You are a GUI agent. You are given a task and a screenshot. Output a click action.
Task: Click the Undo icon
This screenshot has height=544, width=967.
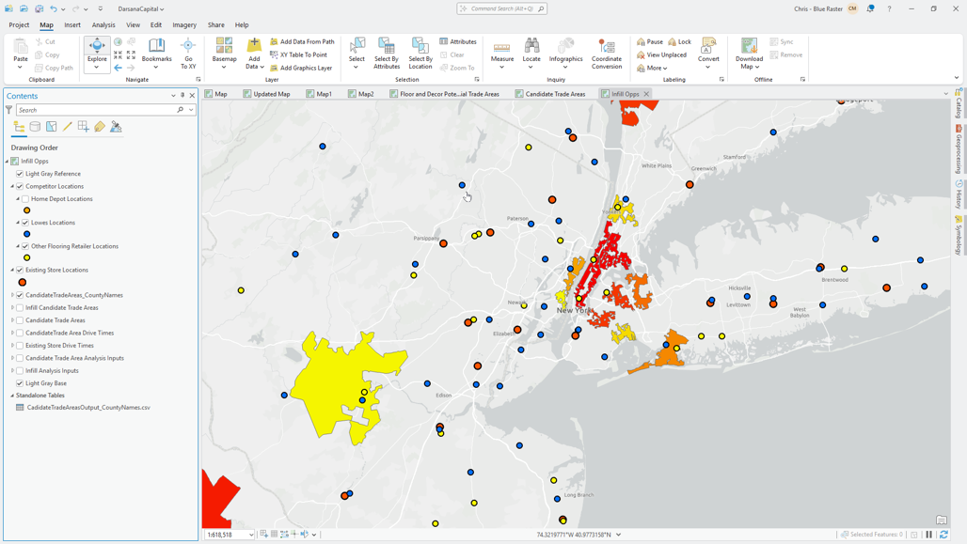54,8
